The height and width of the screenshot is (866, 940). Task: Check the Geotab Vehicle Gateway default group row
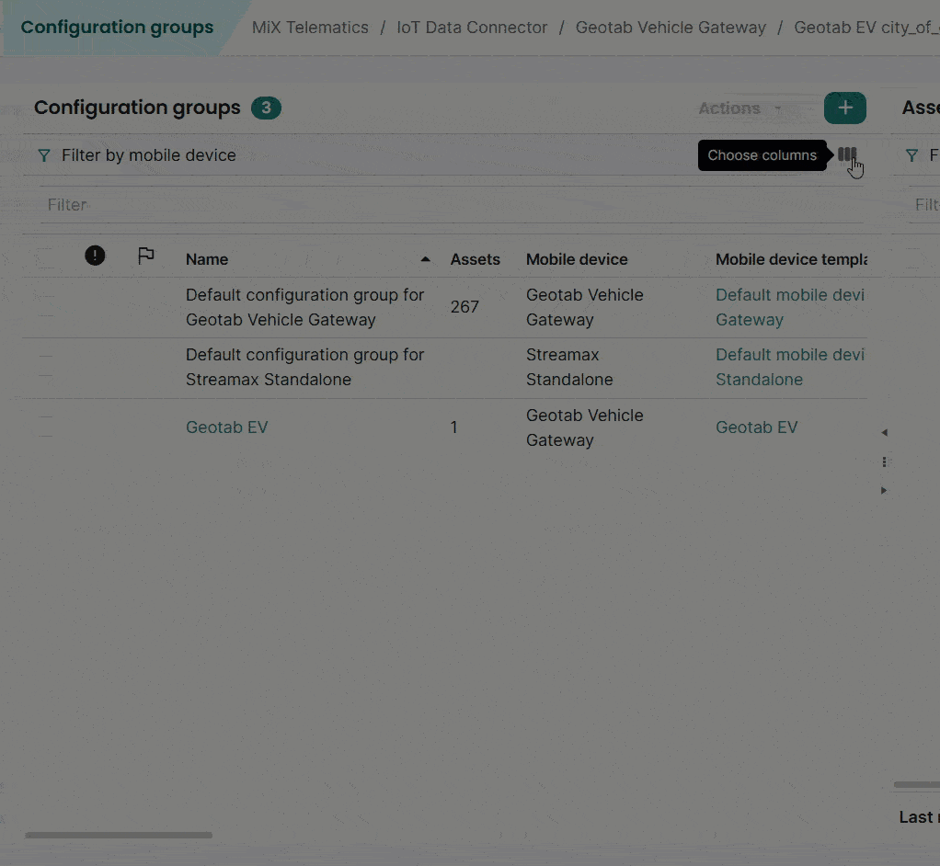point(46,306)
